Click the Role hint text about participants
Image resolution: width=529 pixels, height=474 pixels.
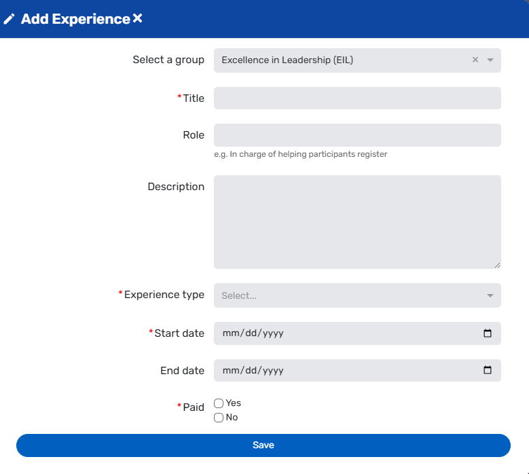(301, 154)
